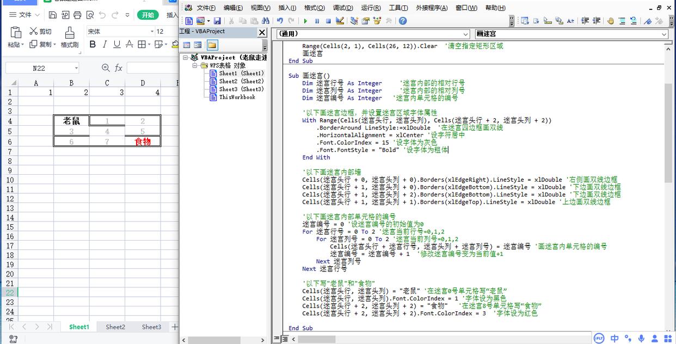676x344 pixels.
Task: Open the procedure dropdown showing 画迷宫
Action: (x=571, y=34)
